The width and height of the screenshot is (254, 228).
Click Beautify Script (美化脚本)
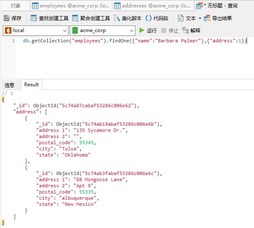tap(128, 18)
